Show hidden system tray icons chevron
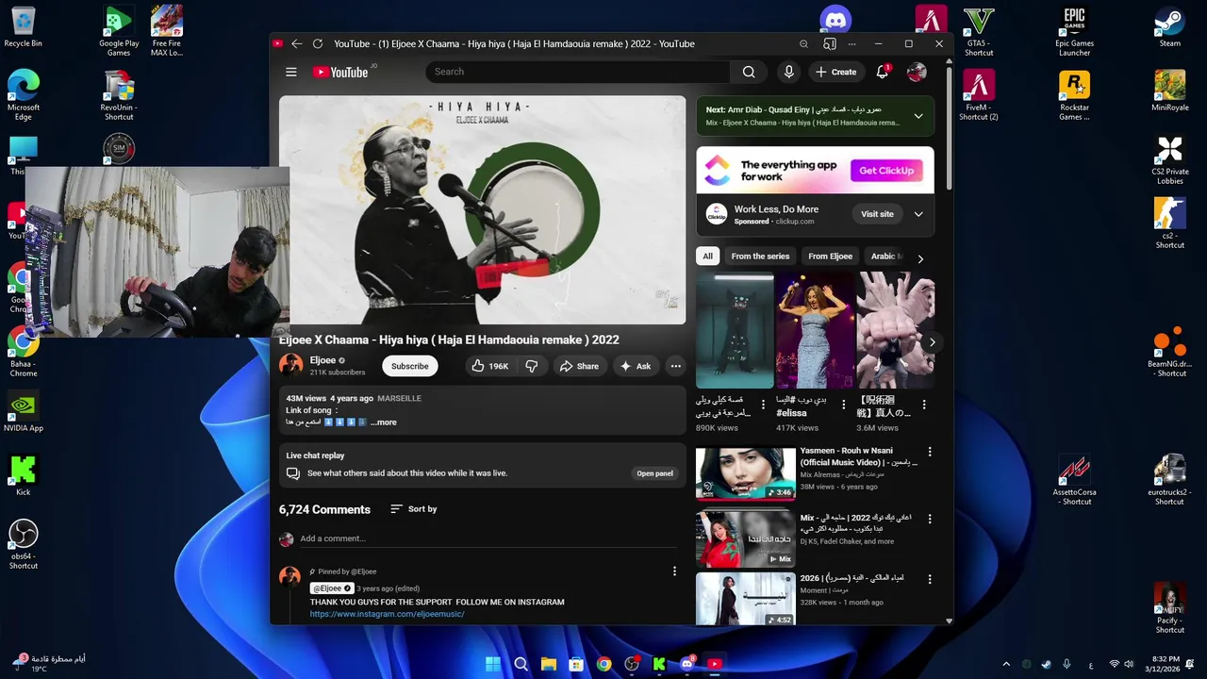The width and height of the screenshot is (1207, 679). click(x=1006, y=664)
